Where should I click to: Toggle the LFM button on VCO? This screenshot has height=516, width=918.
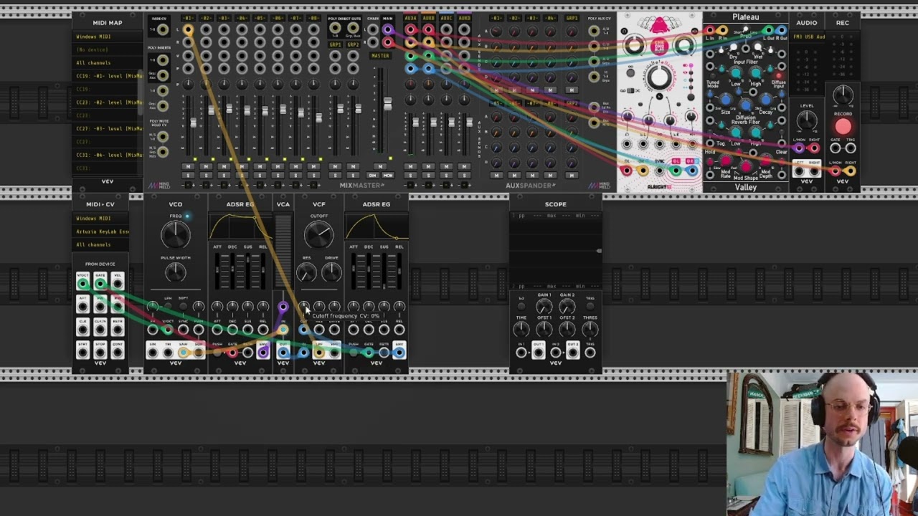pyautogui.click(x=168, y=306)
